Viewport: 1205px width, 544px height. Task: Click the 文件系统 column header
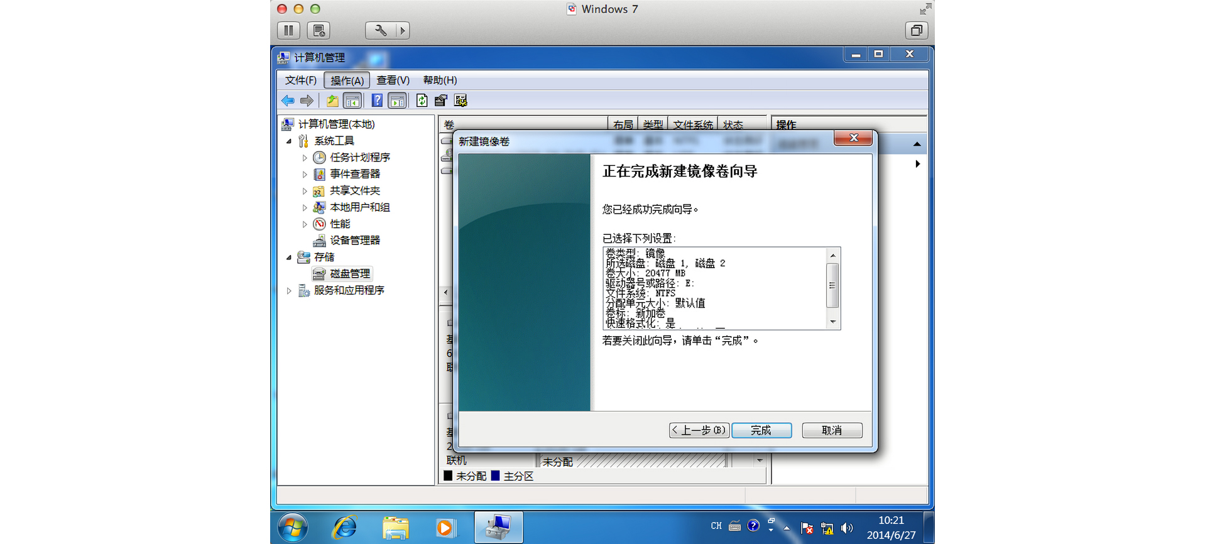(x=693, y=124)
